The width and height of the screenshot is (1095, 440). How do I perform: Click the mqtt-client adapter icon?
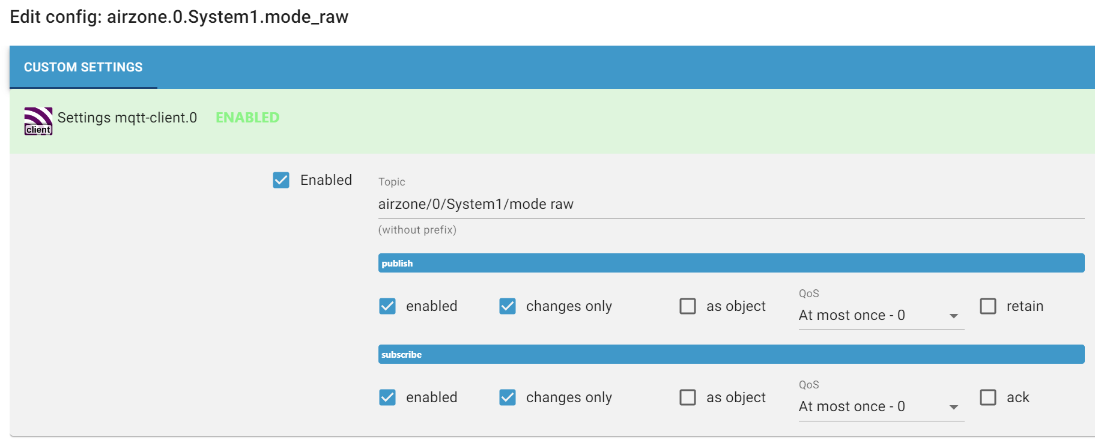[x=38, y=121]
